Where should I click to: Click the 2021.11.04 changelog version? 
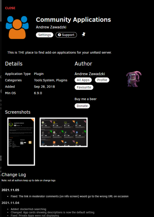tap(10, 203)
